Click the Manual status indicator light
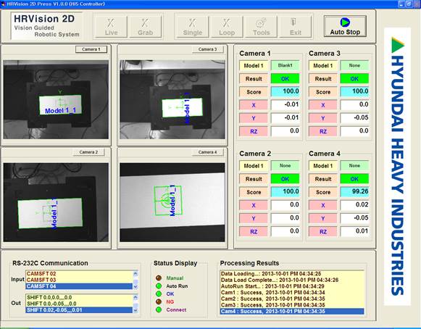421x329 pixels. pyautogui.click(x=159, y=278)
